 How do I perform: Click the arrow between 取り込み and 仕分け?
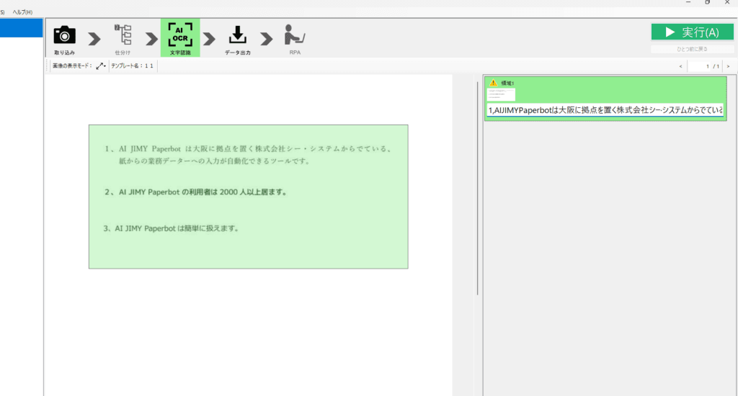[x=94, y=38]
